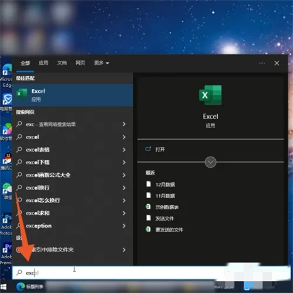Open the WeChat desktop shortcut
The width and height of the screenshot is (293, 293).
click(7, 191)
